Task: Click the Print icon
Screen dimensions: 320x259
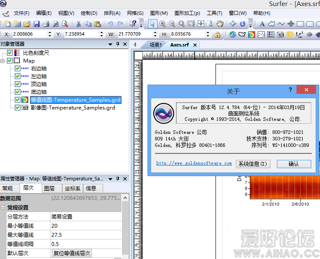Action: (46, 24)
